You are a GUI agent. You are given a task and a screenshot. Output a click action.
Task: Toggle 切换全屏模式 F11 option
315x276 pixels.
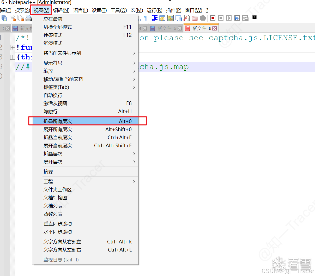[x=85, y=27]
